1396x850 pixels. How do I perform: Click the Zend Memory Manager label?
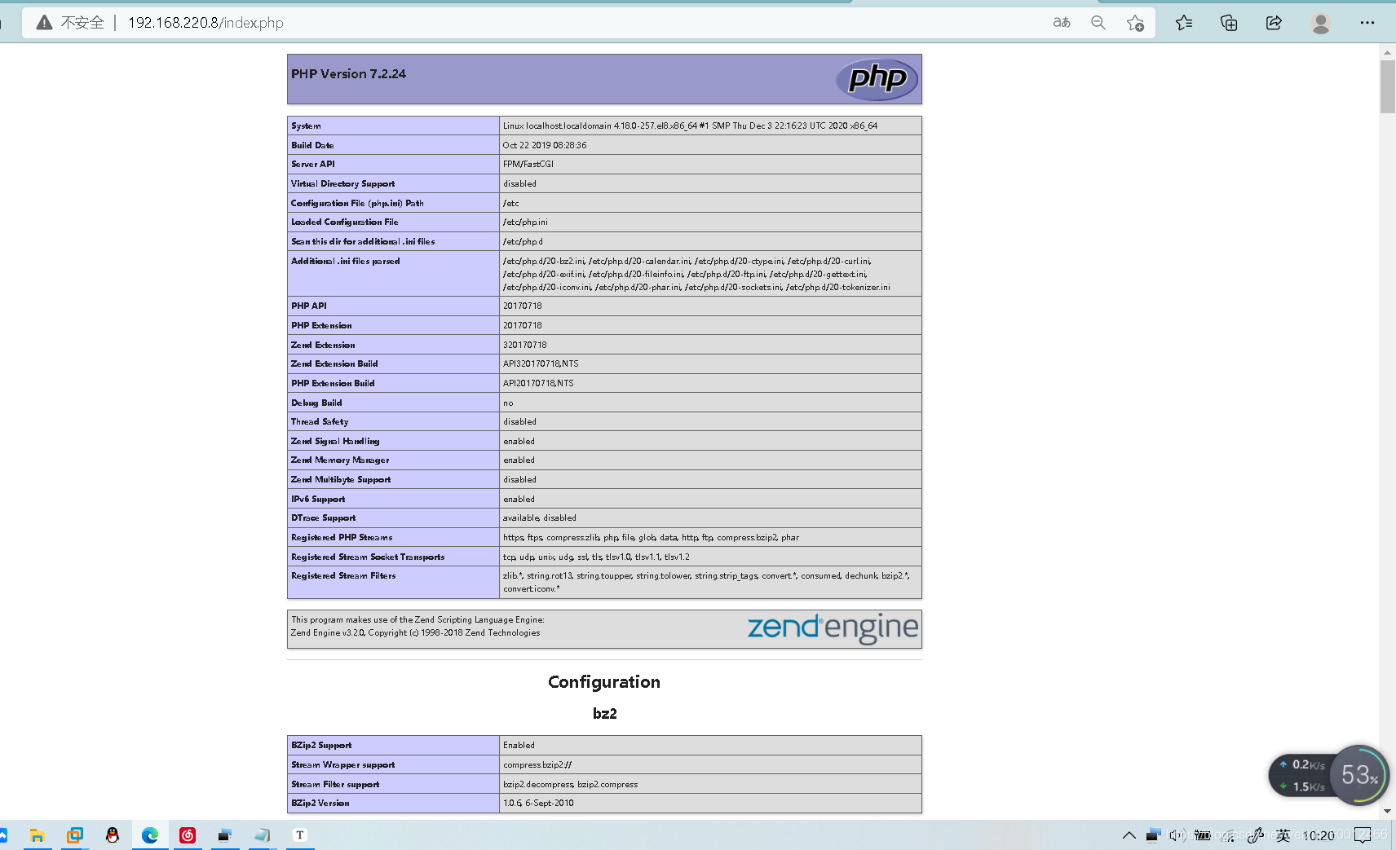[340, 460]
